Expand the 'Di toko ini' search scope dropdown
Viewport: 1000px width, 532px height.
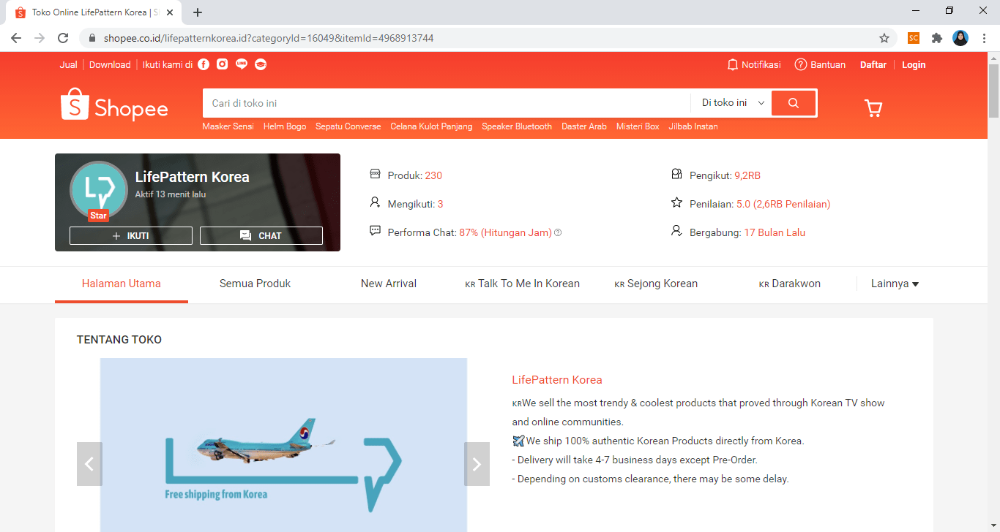pos(733,103)
